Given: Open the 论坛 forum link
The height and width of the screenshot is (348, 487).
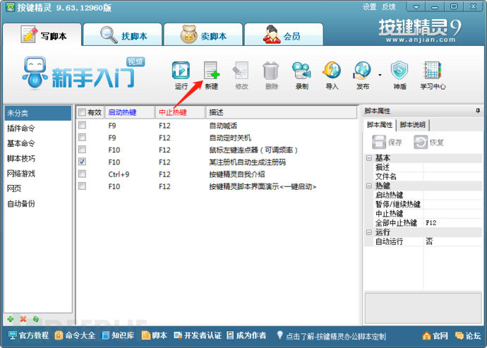Looking at the screenshot, I should pos(468,336).
